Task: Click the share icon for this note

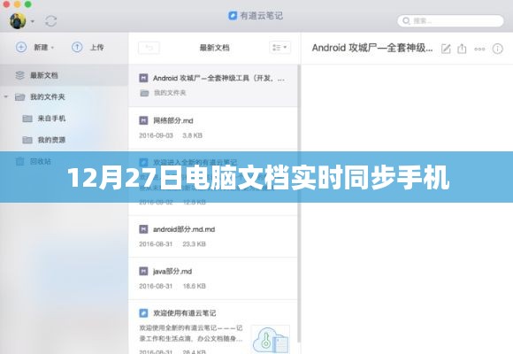Action: pos(462,49)
